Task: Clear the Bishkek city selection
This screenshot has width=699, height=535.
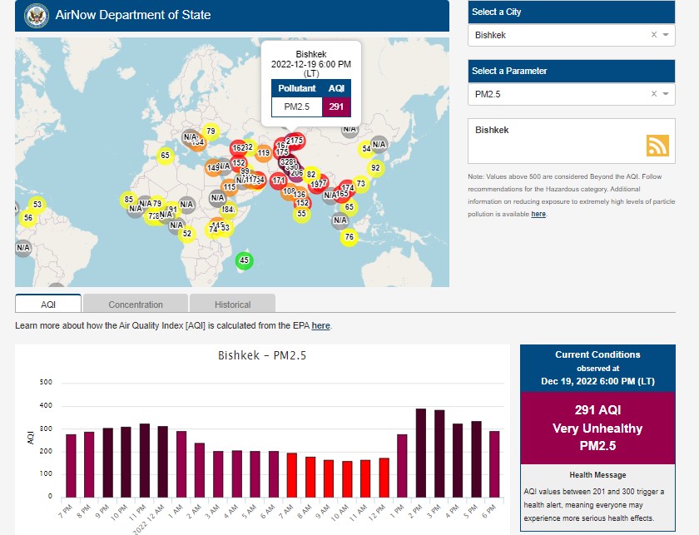Action: tap(653, 35)
